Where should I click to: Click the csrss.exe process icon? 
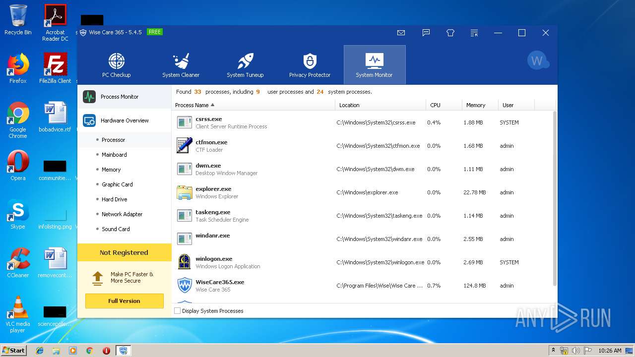[x=185, y=122]
